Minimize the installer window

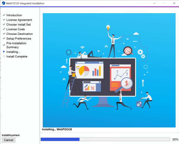point(154,3)
